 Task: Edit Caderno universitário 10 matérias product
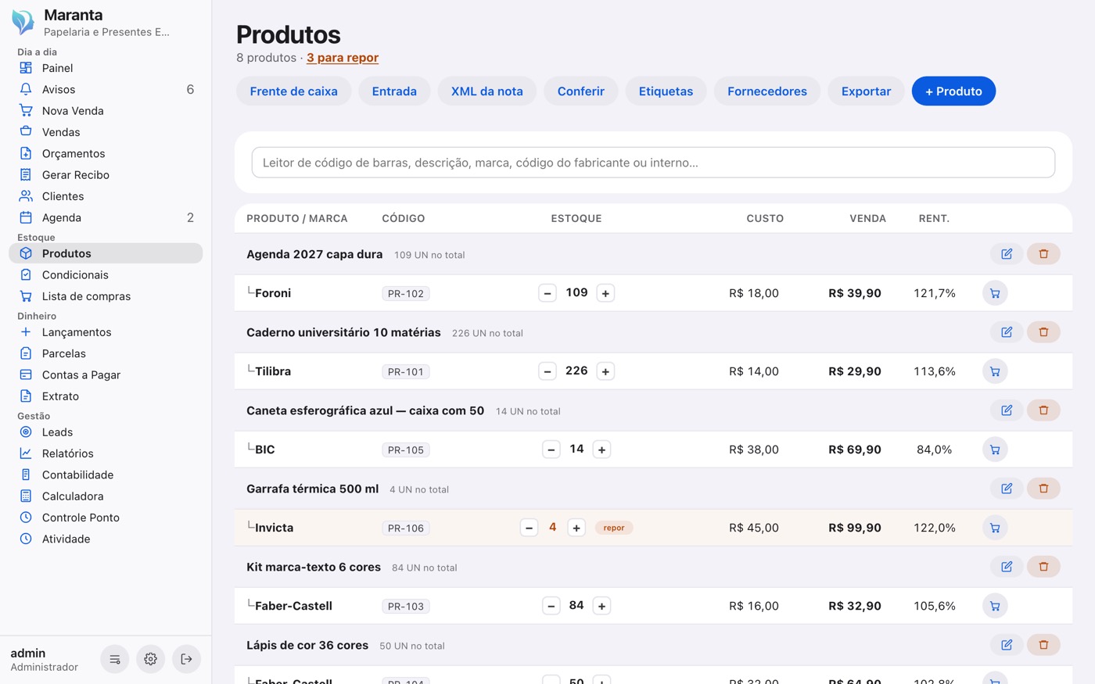coord(1007,332)
